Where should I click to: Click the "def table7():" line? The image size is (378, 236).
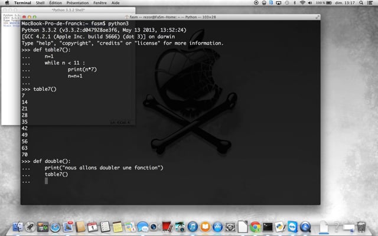[46, 50]
